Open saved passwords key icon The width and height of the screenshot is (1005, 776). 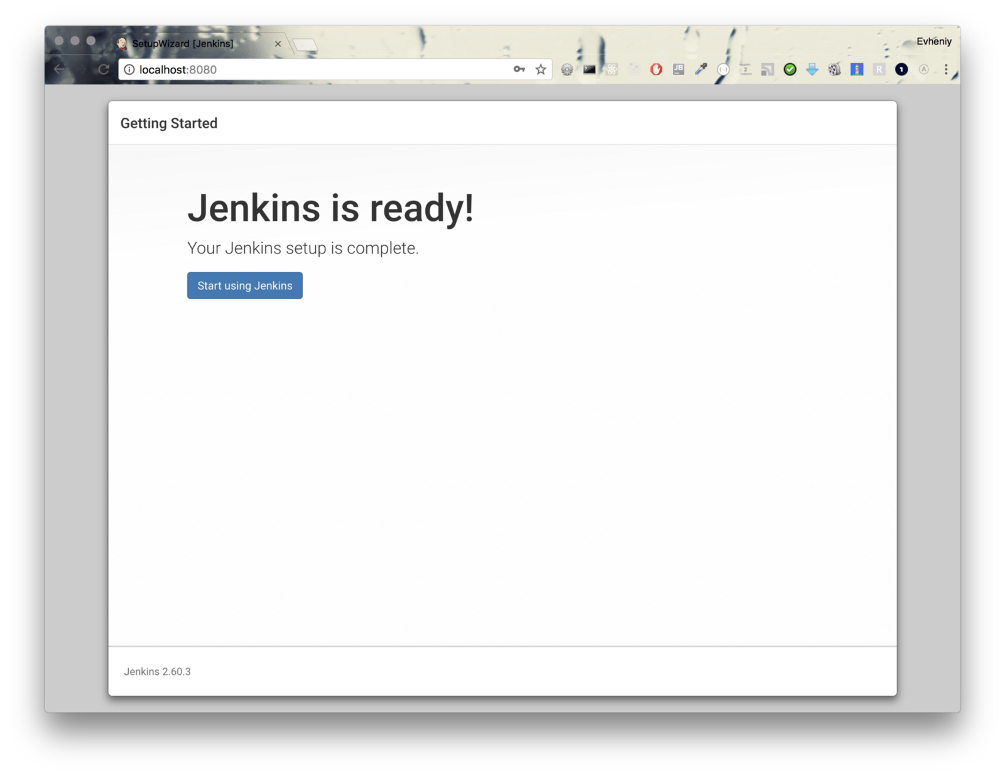[519, 70]
